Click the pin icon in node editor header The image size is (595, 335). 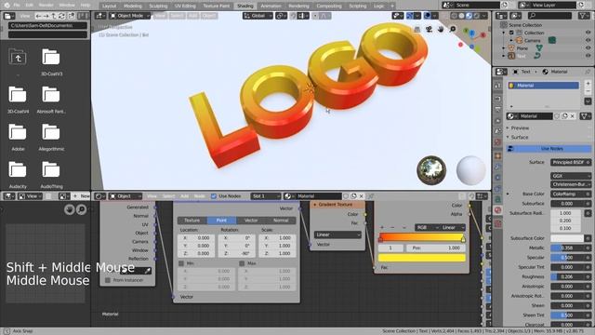pos(370,196)
